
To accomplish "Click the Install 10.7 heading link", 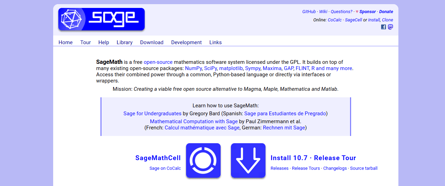I will click(289, 158).
